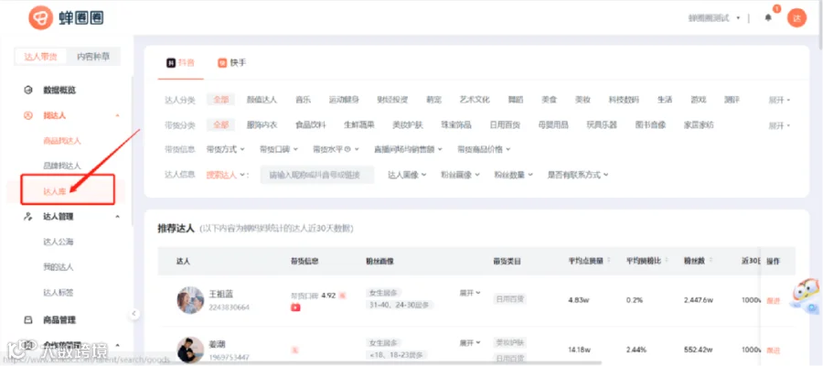Screen dimensions: 823x366
Task: Switch to the 快手 tab
Action: pyautogui.click(x=232, y=63)
